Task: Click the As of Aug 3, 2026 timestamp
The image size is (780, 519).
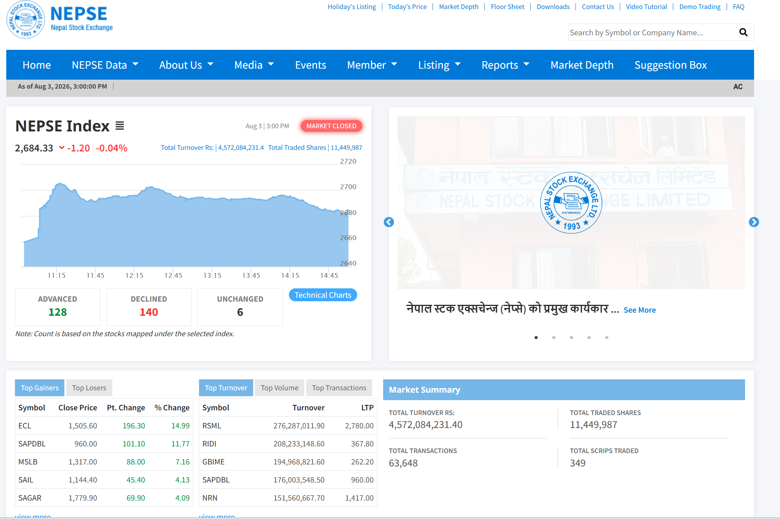Action: click(x=62, y=86)
